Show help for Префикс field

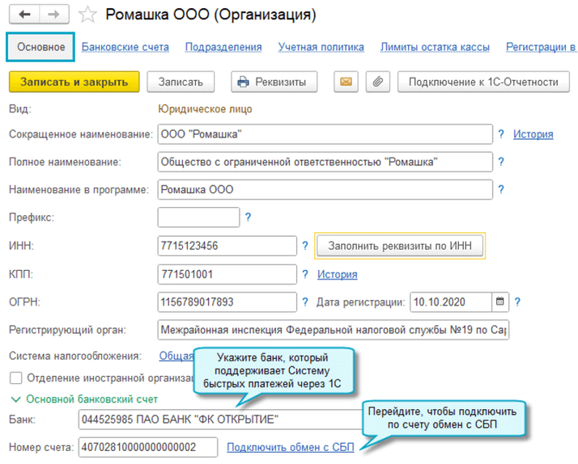[248, 217]
